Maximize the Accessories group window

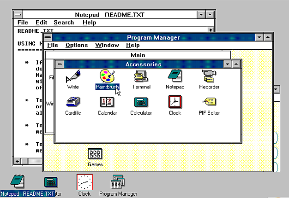coord(236,64)
